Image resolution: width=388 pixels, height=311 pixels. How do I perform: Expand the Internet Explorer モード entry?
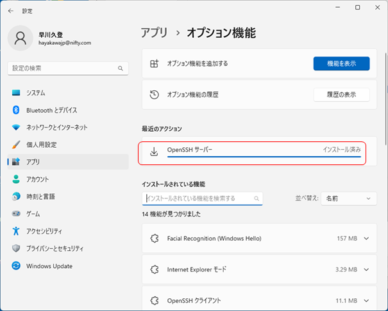click(x=367, y=269)
